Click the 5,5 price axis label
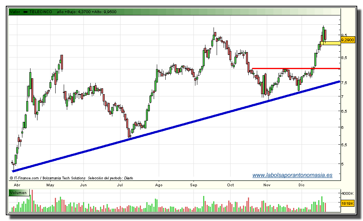363x221 pixels. tap(344, 145)
